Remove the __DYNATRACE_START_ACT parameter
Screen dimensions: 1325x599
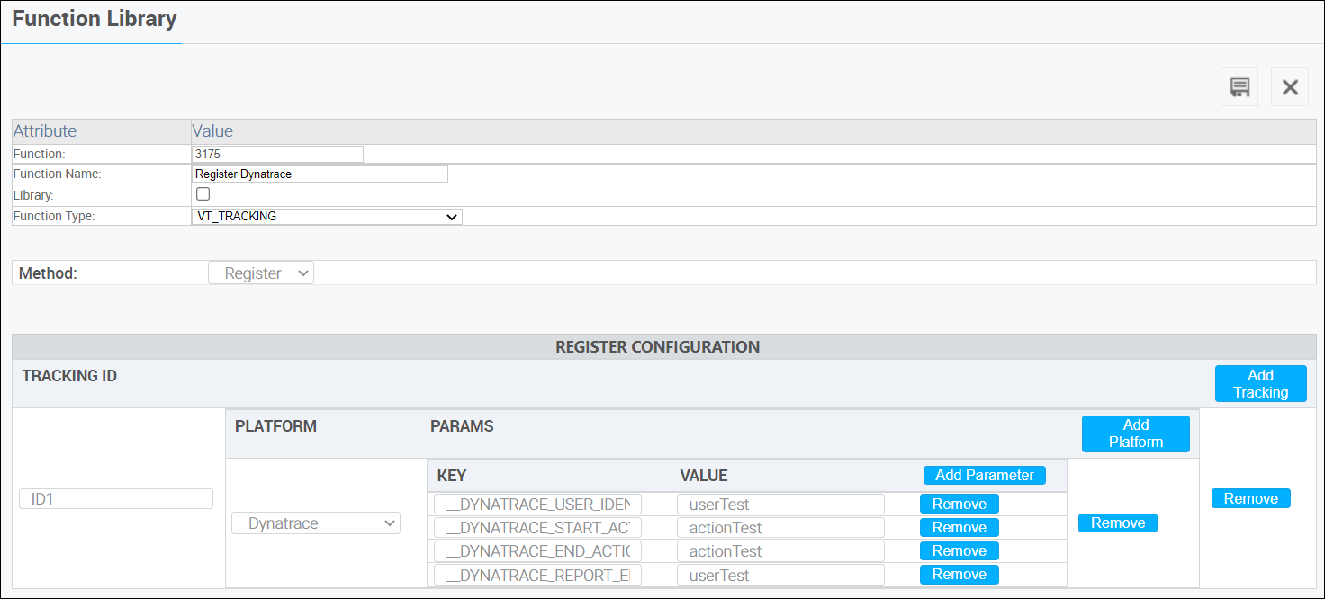pyautogui.click(x=959, y=527)
